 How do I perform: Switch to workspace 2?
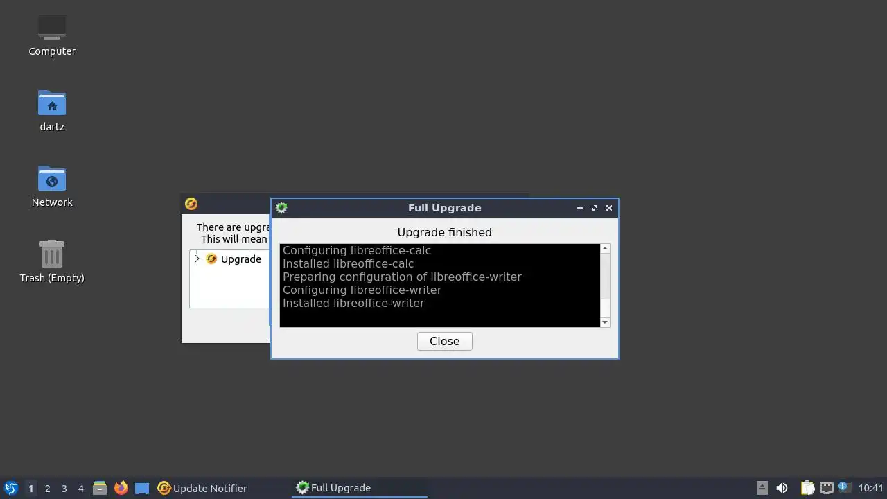click(x=47, y=488)
